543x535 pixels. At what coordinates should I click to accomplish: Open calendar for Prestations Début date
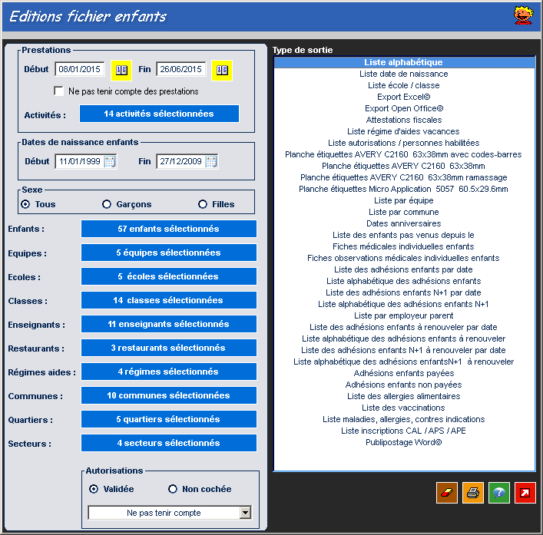121,70
